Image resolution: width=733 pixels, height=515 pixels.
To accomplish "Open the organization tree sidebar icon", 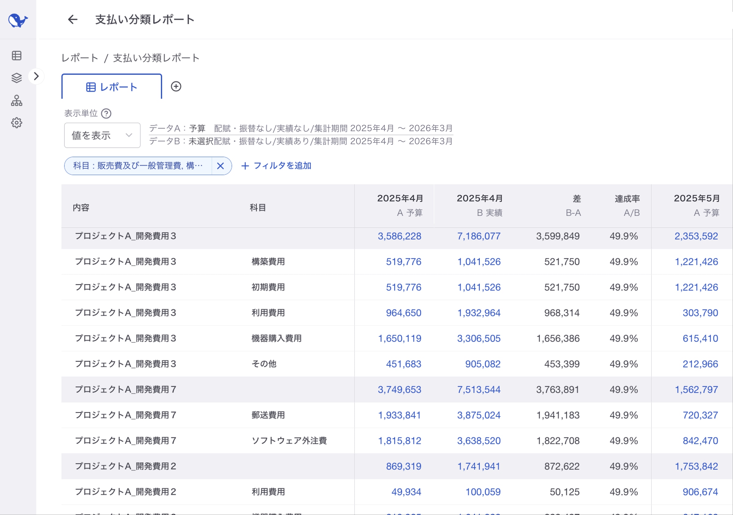I will point(16,100).
